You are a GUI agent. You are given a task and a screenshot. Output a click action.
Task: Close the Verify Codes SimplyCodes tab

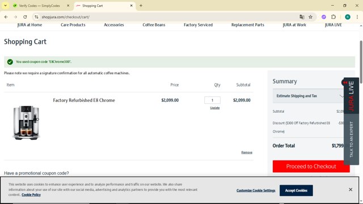(68, 6)
